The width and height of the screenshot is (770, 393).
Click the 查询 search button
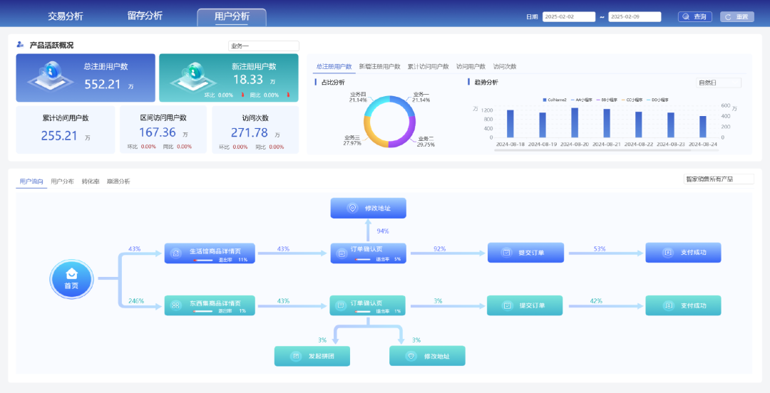[695, 16]
